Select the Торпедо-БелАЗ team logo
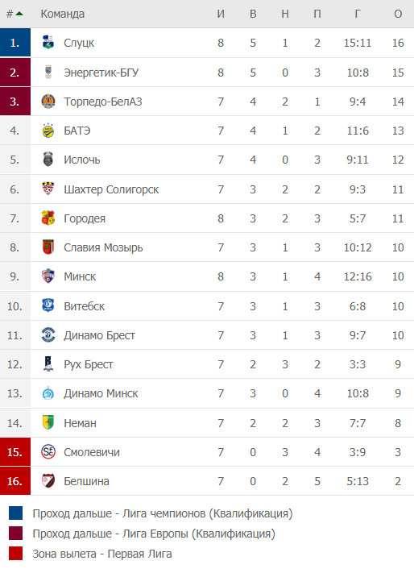This screenshot has width=414, height=569. (x=48, y=102)
